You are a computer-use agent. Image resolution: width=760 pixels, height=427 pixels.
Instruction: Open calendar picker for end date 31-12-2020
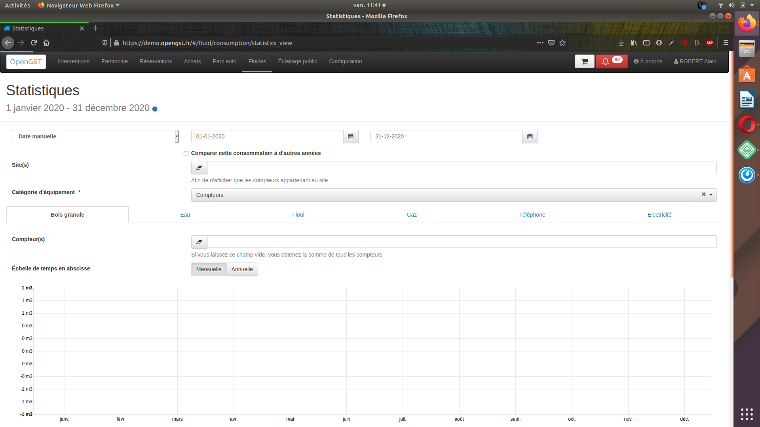(x=530, y=136)
